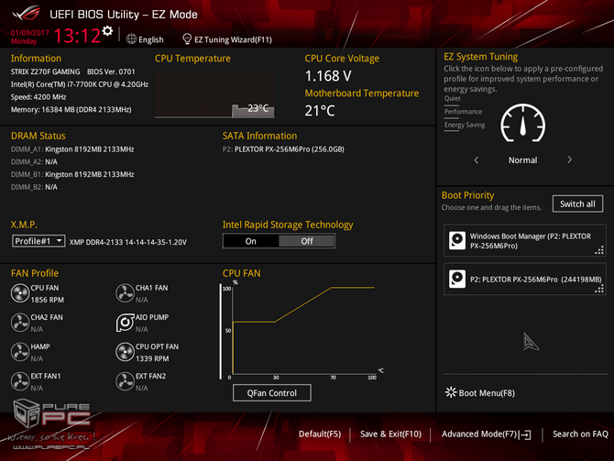This screenshot has width=614, height=461.
Task: Click CPU OPT FAN 1339 RPM reading
Action: 152,358
